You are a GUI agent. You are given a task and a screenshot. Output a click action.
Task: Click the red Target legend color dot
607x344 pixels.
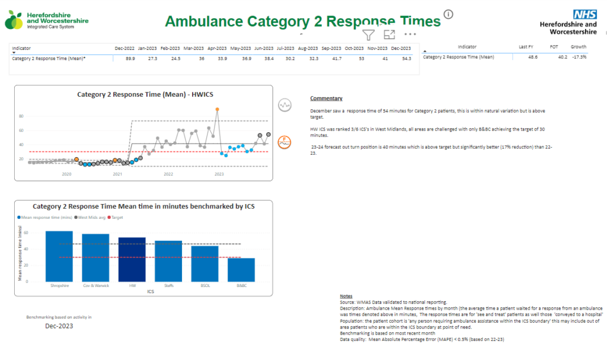click(109, 217)
